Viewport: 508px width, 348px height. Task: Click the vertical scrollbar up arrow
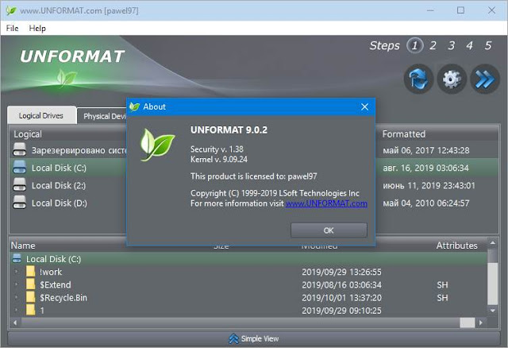[x=492, y=243]
